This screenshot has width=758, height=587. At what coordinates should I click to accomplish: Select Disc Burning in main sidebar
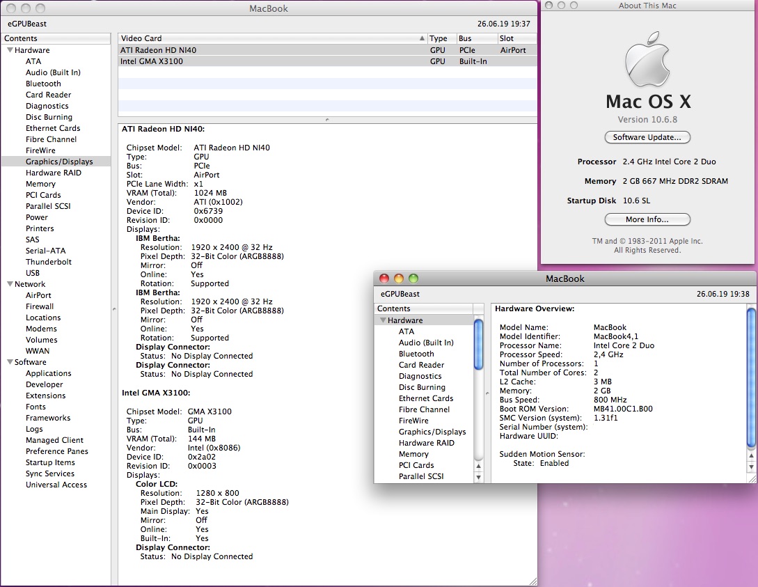point(49,116)
